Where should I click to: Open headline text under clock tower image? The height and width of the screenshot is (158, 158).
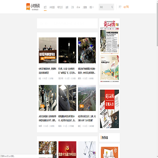tap(67, 71)
